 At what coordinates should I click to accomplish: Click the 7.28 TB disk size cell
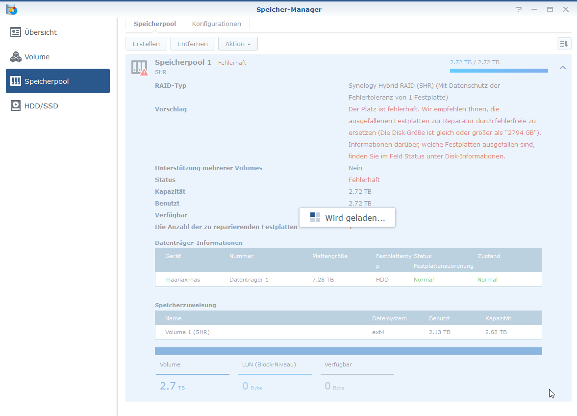[x=323, y=280]
